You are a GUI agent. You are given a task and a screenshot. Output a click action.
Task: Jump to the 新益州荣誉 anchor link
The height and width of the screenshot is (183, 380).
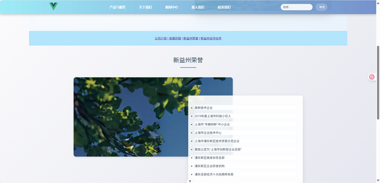[191, 38]
